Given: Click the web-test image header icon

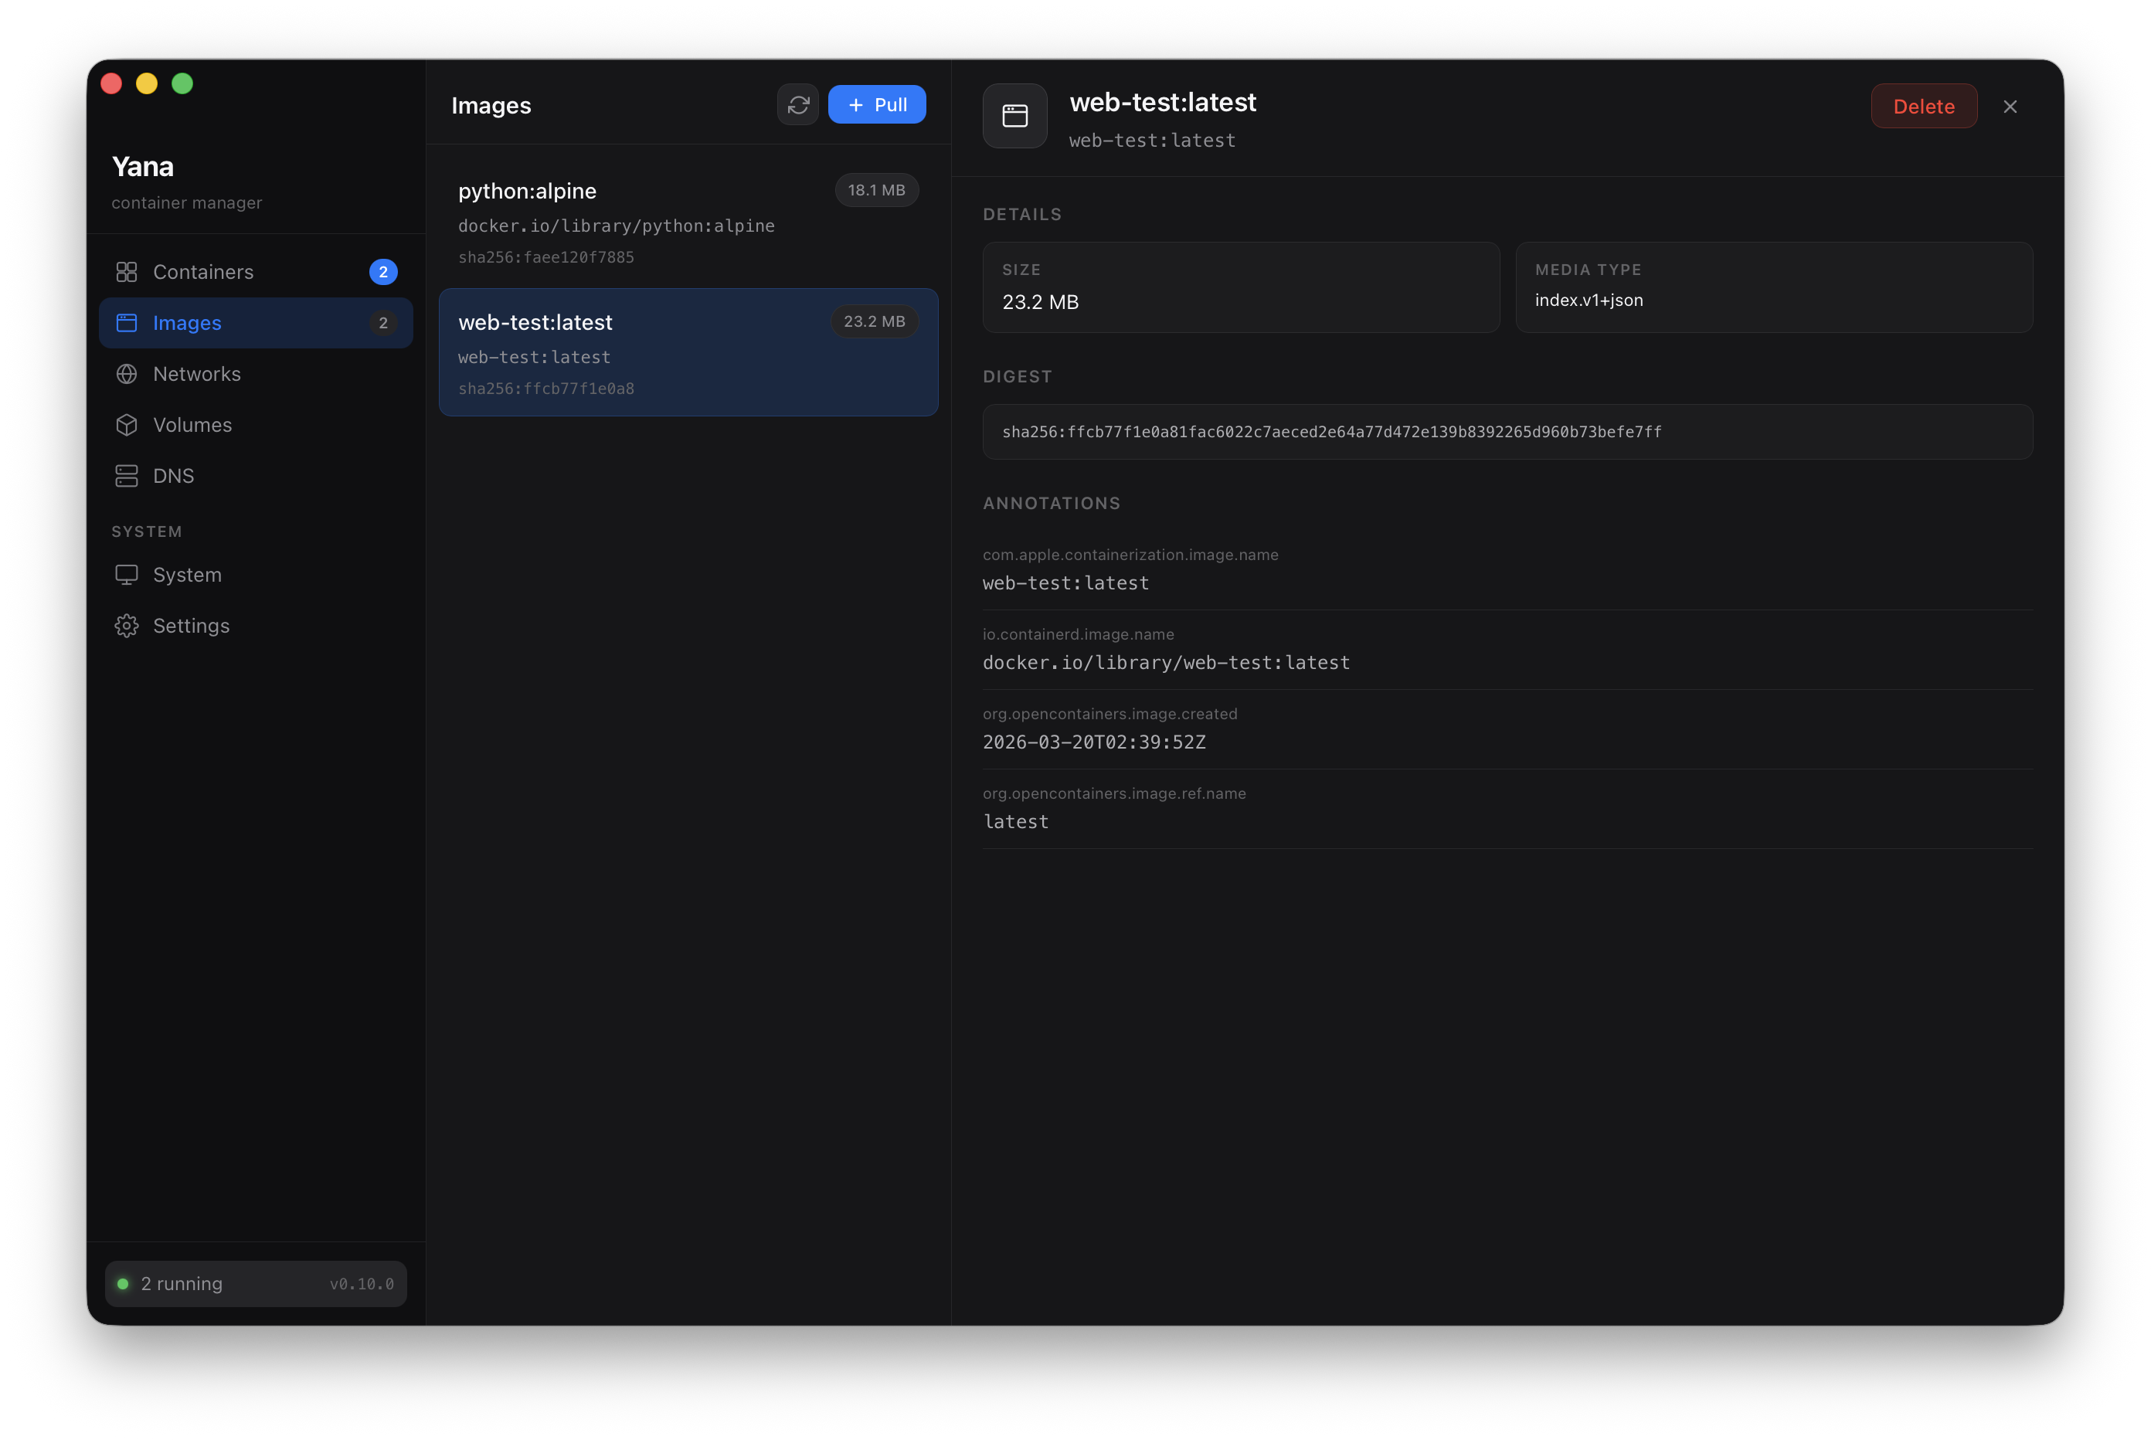Looking at the screenshot, I should pos(1015,116).
